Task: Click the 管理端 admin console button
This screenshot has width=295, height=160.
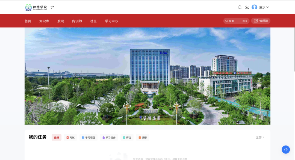Action: [261, 21]
